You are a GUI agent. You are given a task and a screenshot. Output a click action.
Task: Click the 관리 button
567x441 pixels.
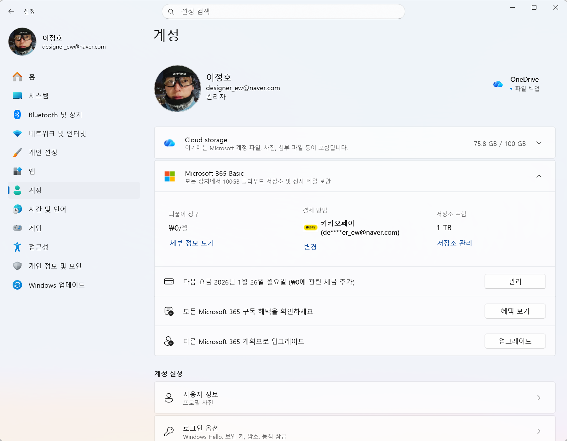[x=515, y=281]
